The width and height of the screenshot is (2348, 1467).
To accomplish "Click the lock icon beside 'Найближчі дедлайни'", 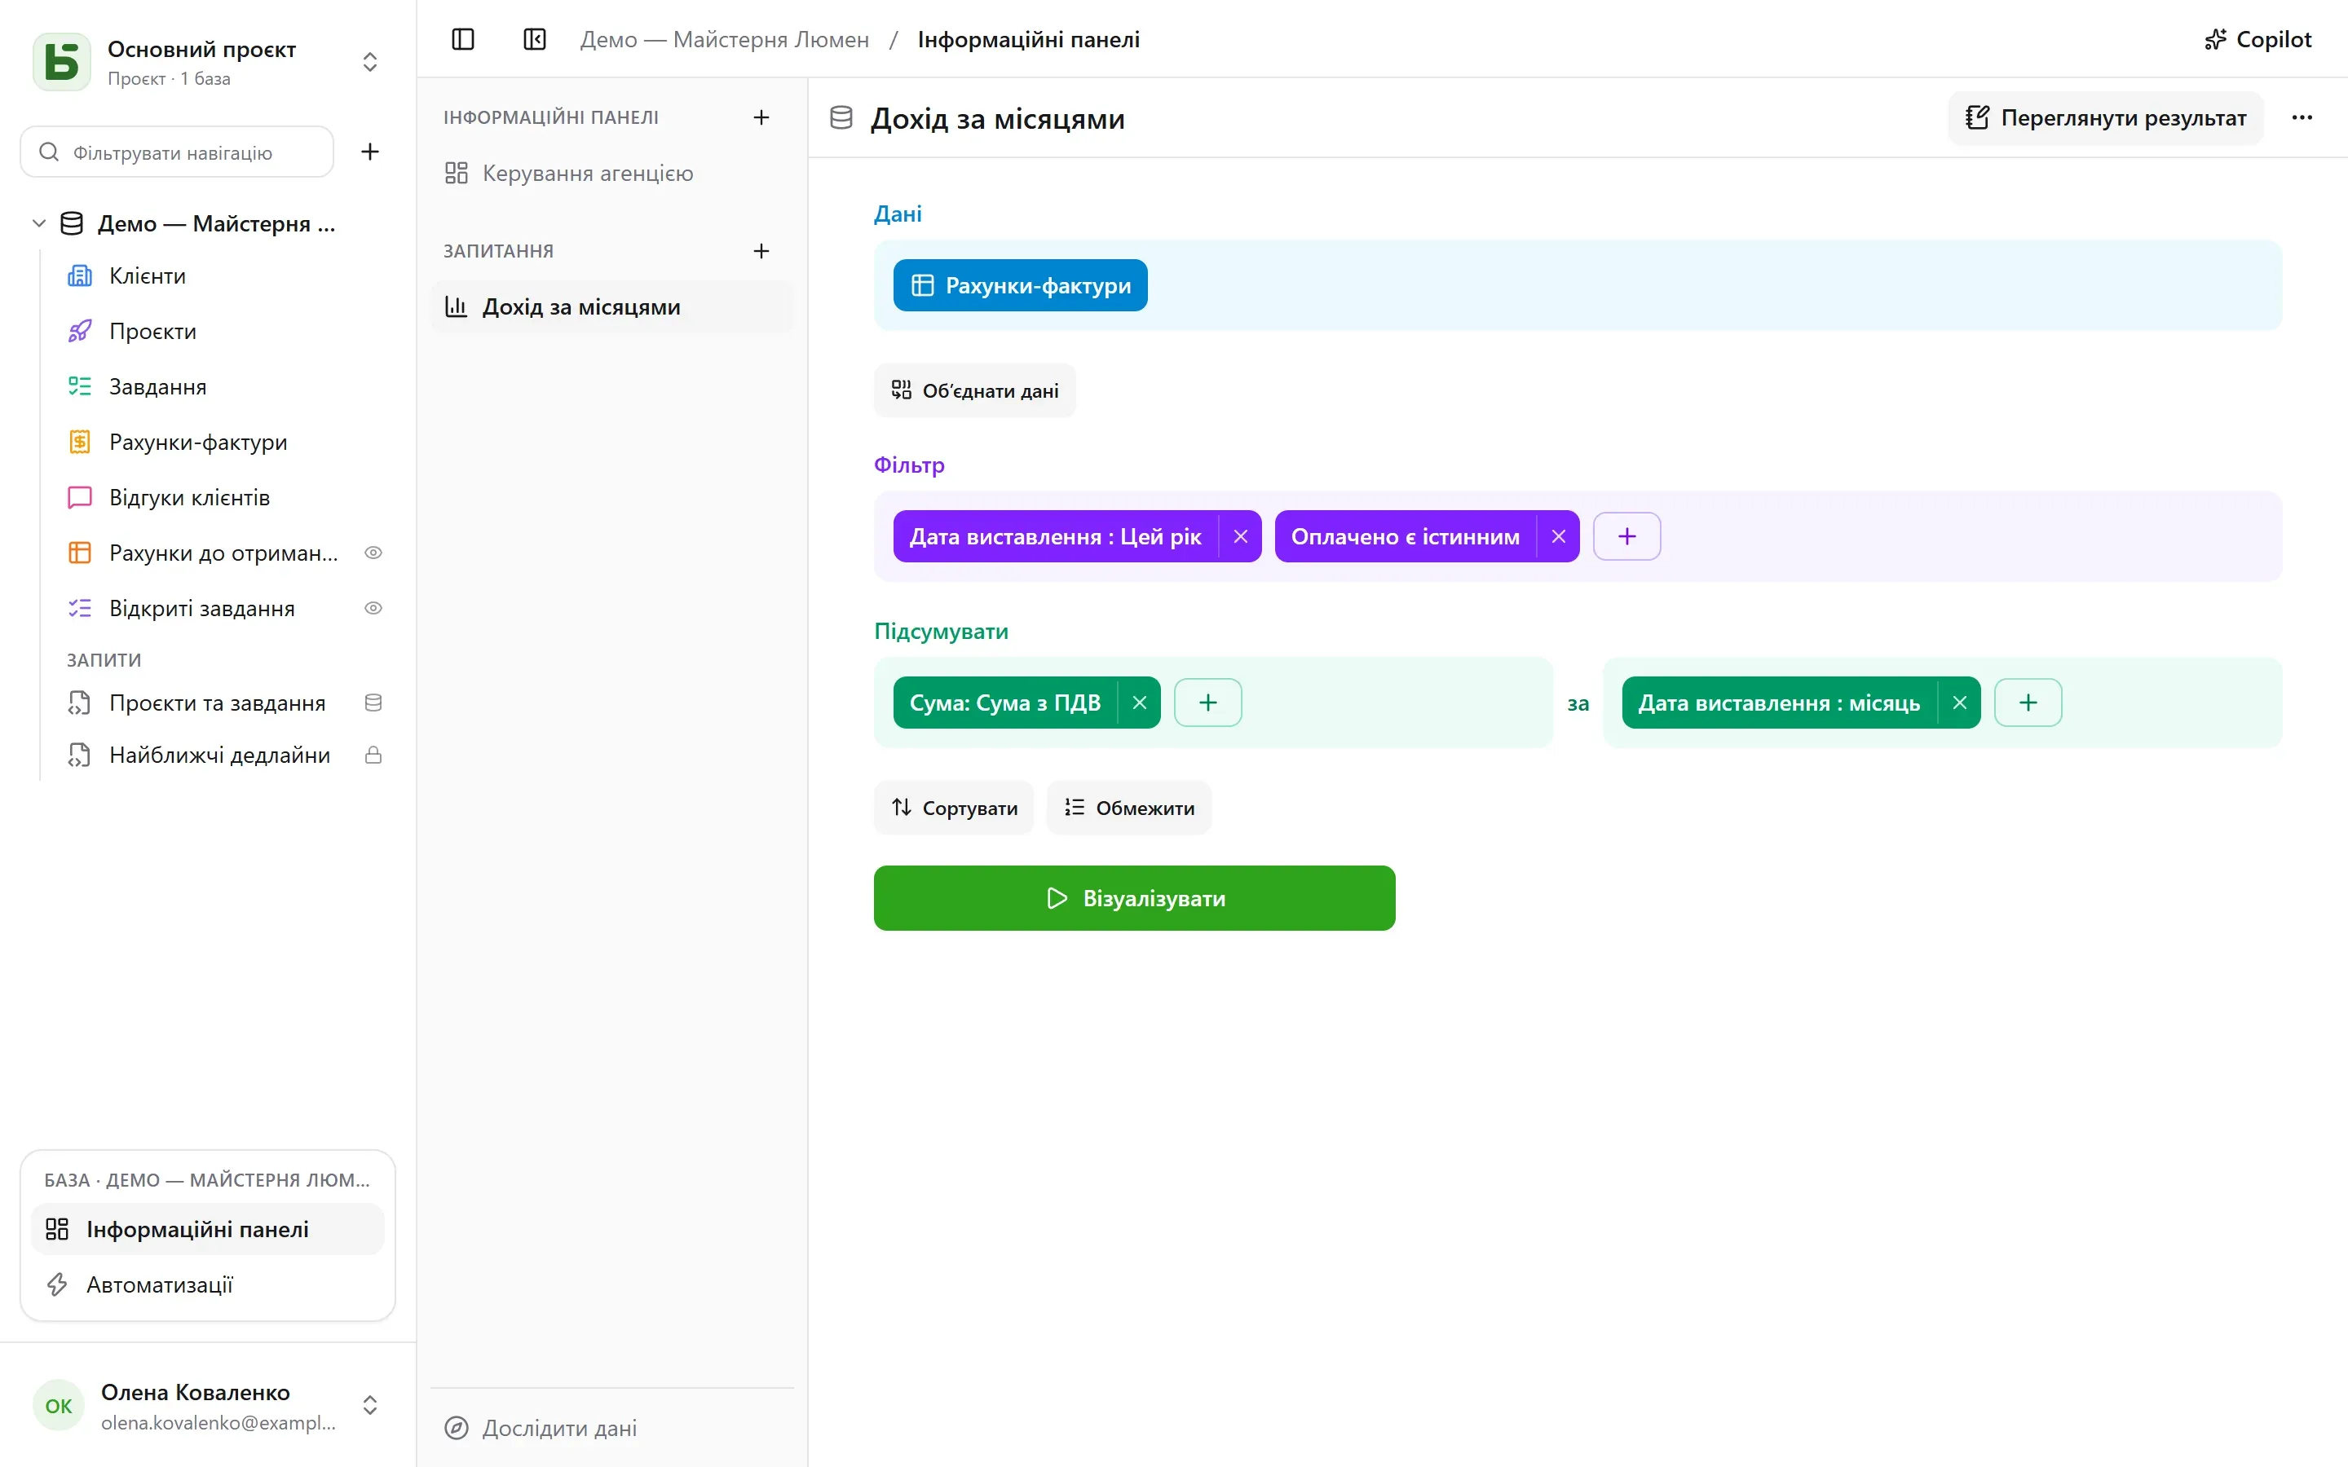I will pos(373,755).
